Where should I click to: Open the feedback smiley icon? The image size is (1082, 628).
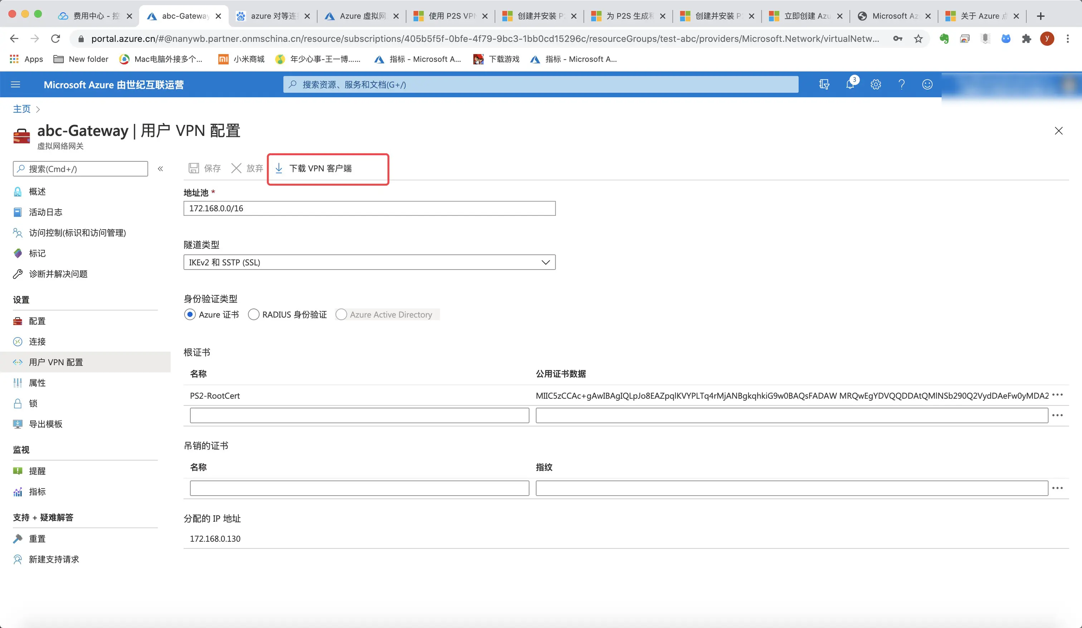pos(927,84)
